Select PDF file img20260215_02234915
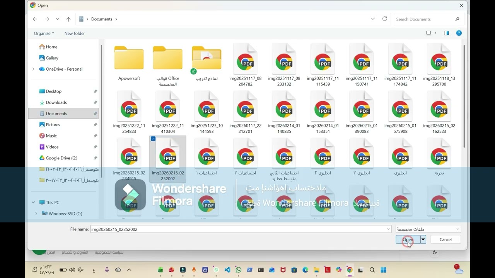This screenshot has height=278, width=495. tap(129, 159)
